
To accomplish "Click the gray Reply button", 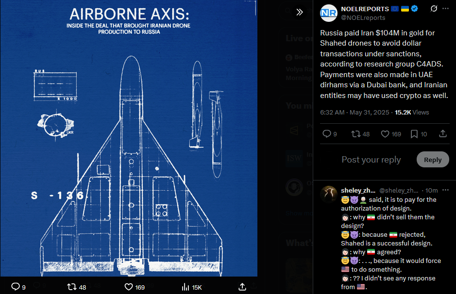I will point(433,160).
